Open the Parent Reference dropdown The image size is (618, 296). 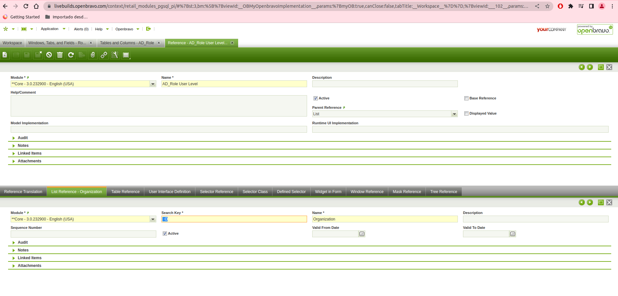pyautogui.click(x=454, y=114)
